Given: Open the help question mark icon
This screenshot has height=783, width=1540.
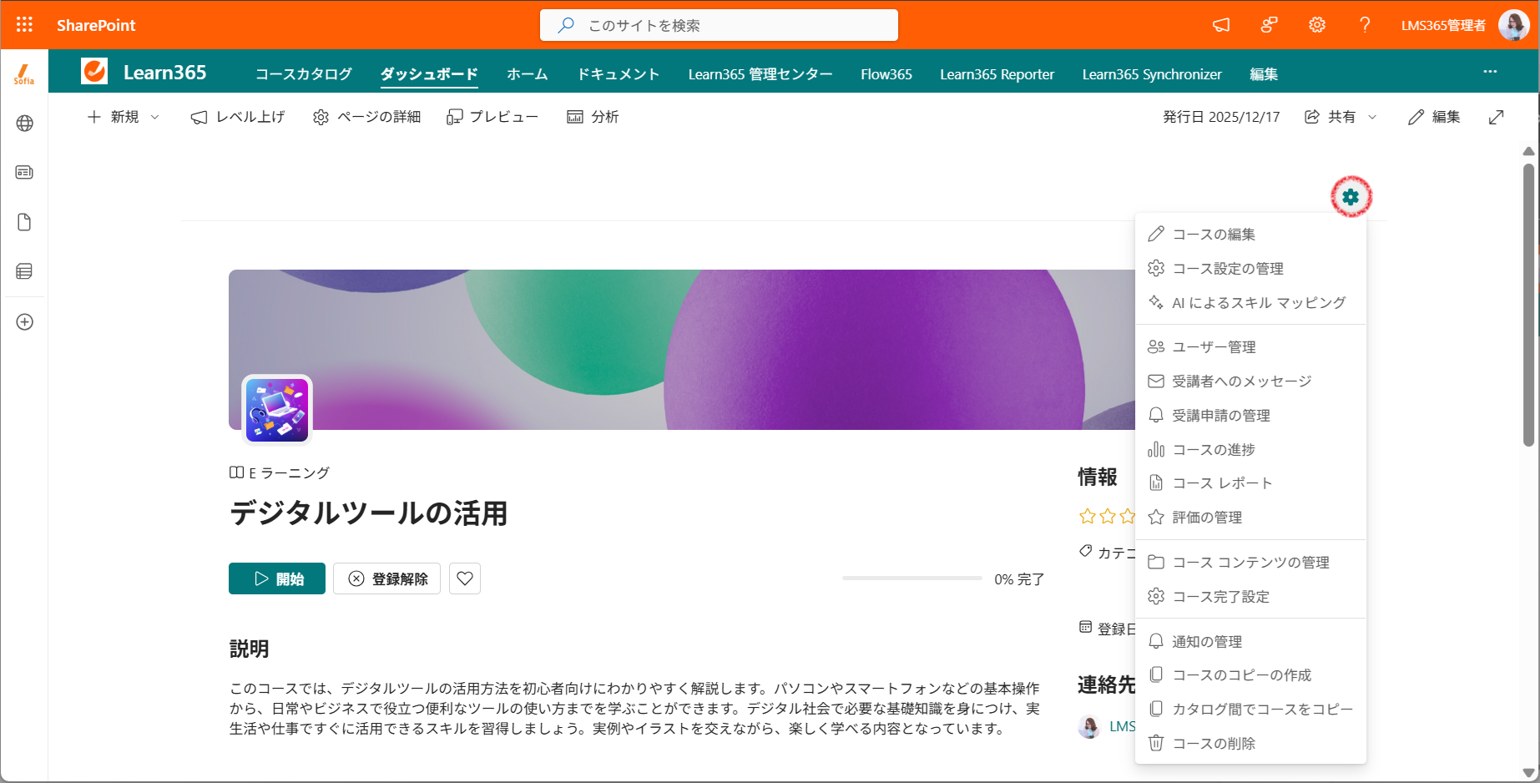Looking at the screenshot, I should tap(1365, 25).
